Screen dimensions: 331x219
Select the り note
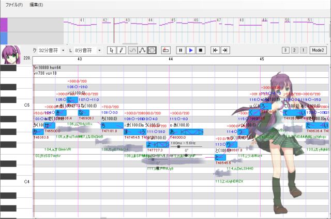(232, 144)
